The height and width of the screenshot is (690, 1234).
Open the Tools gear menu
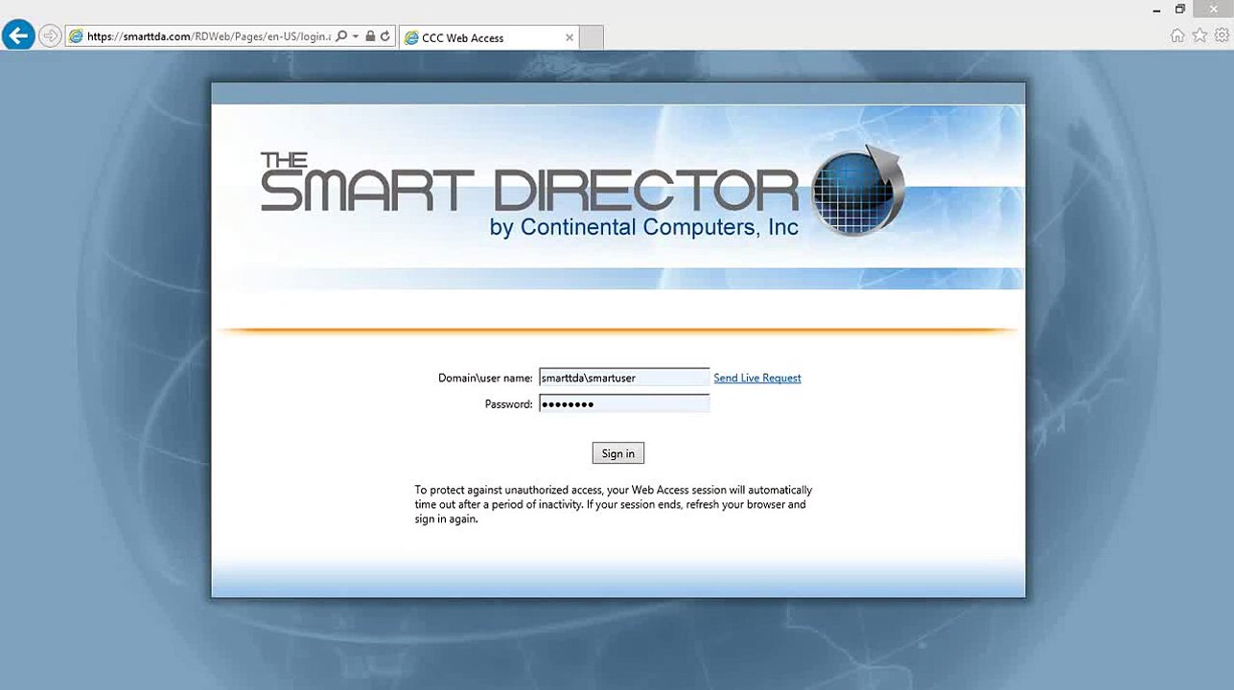click(x=1222, y=35)
